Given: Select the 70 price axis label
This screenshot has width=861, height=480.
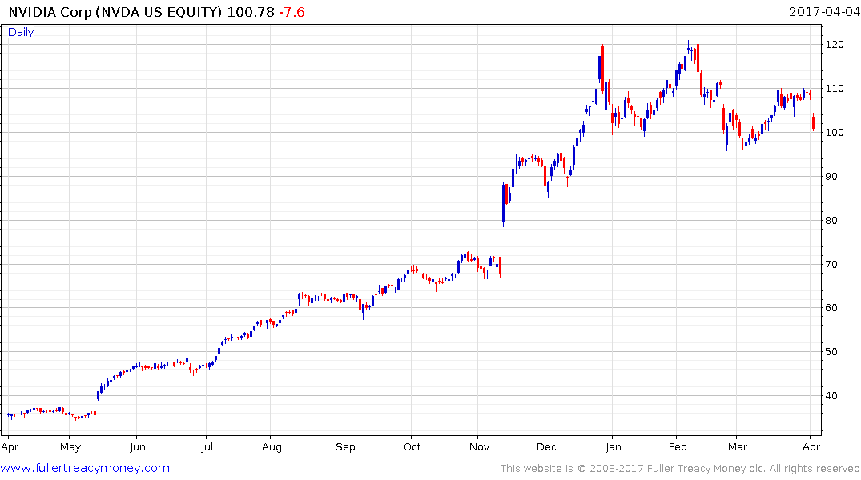Looking at the screenshot, I should (831, 264).
